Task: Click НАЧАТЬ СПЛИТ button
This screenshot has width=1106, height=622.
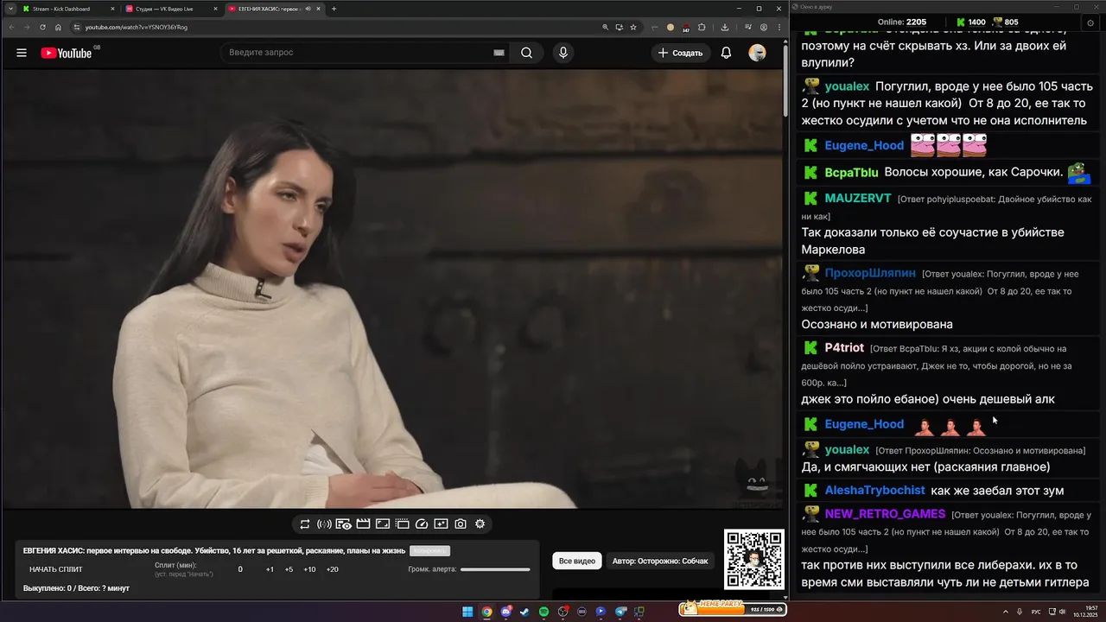Action: pyautogui.click(x=56, y=569)
